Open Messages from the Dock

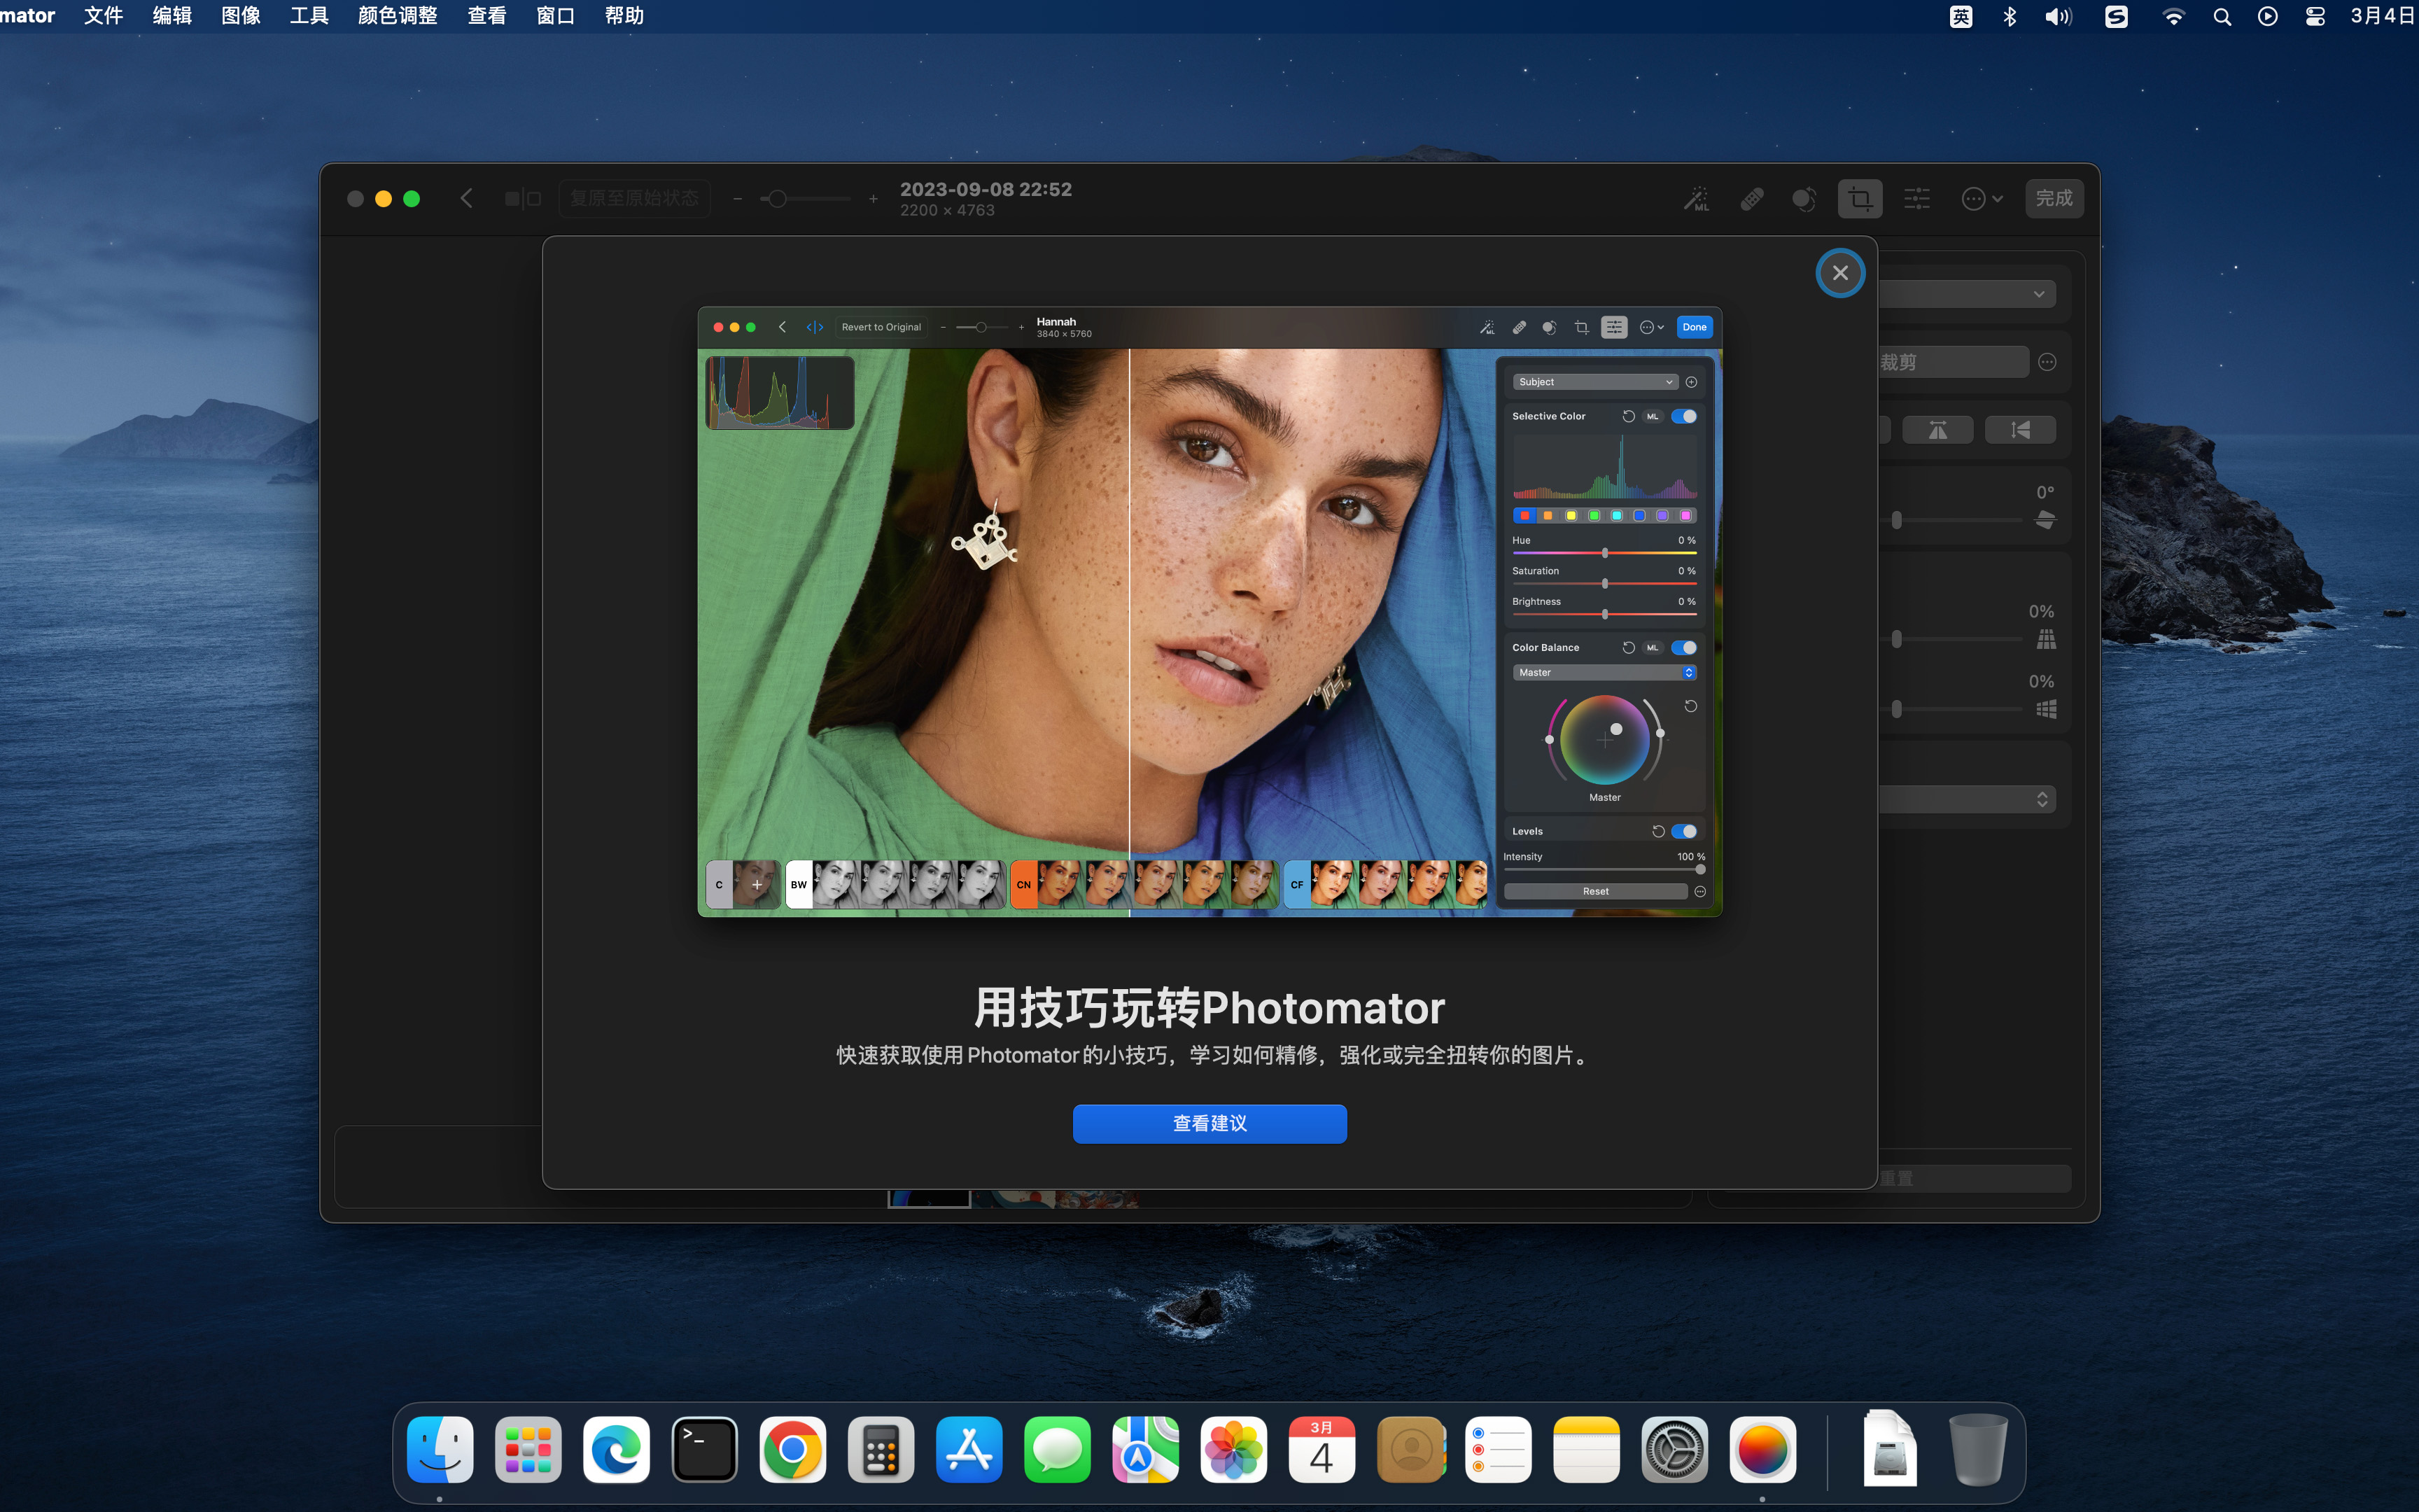[1058, 1449]
